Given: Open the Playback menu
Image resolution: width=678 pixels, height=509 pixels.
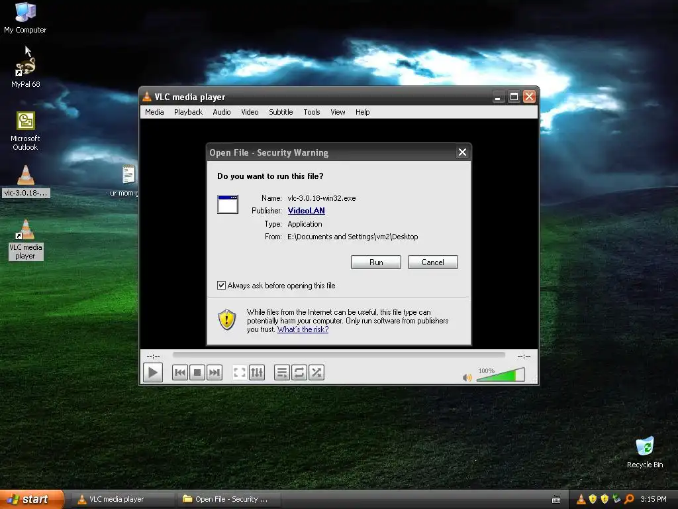Looking at the screenshot, I should pos(188,112).
